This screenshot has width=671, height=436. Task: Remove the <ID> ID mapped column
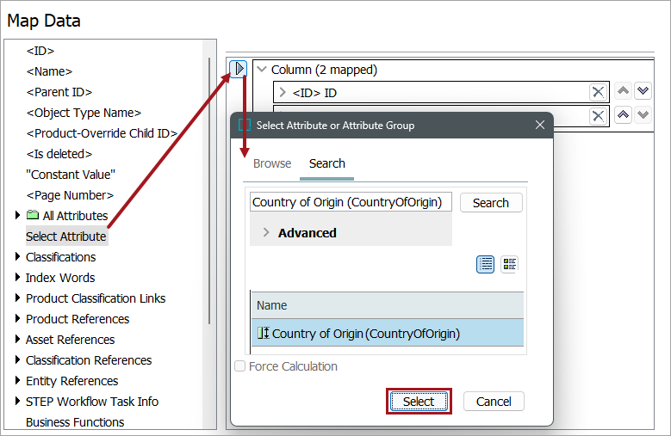click(598, 92)
